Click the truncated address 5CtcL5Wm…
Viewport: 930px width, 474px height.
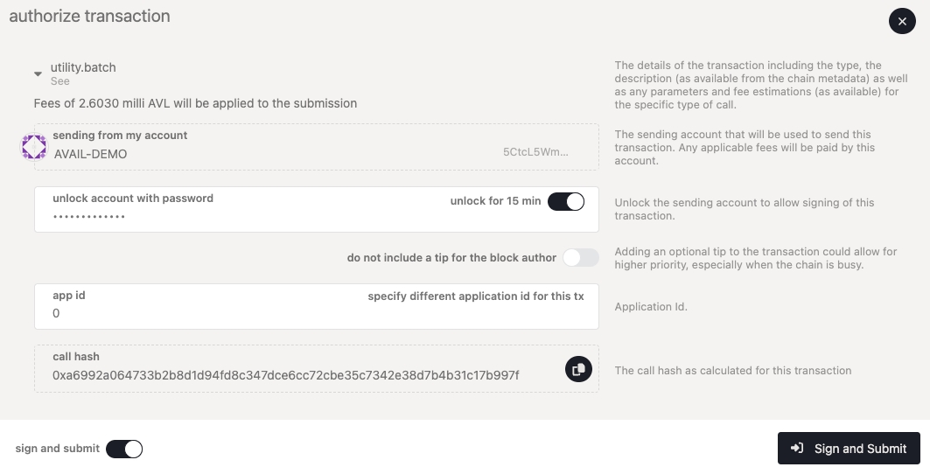pyautogui.click(x=535, y=152)
